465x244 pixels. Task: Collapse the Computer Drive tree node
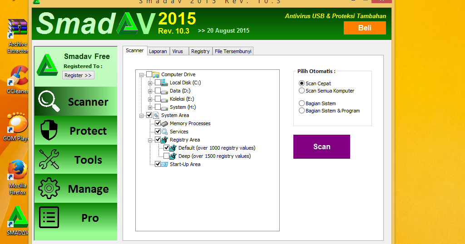[142, 75]
